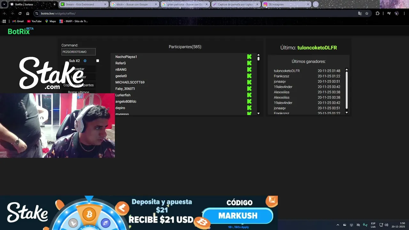This screenshot has height=230, width=409.
Task: Click the site information icon
Action: click(37, 13)
